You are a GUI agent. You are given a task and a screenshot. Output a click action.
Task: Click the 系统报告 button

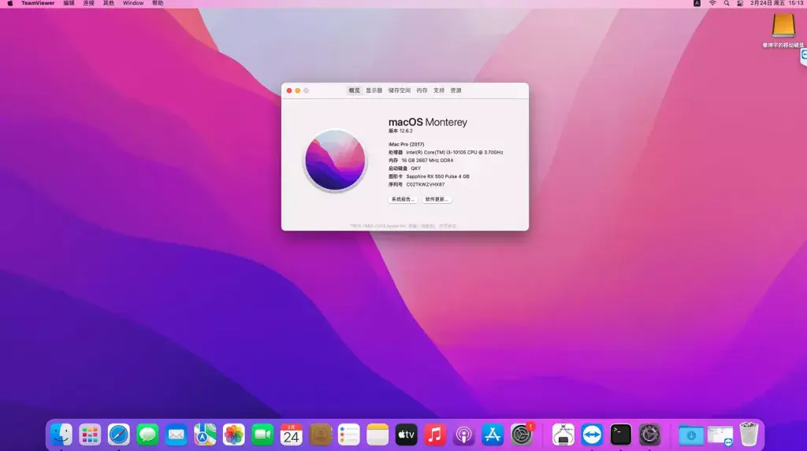pos(403,200)
